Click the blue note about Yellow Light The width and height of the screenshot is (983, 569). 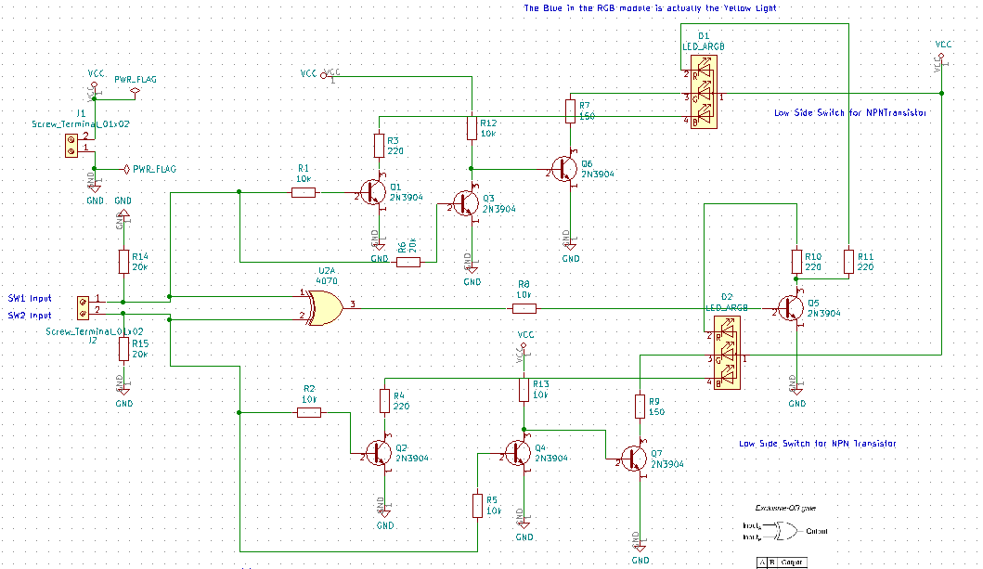pos(650,7)
